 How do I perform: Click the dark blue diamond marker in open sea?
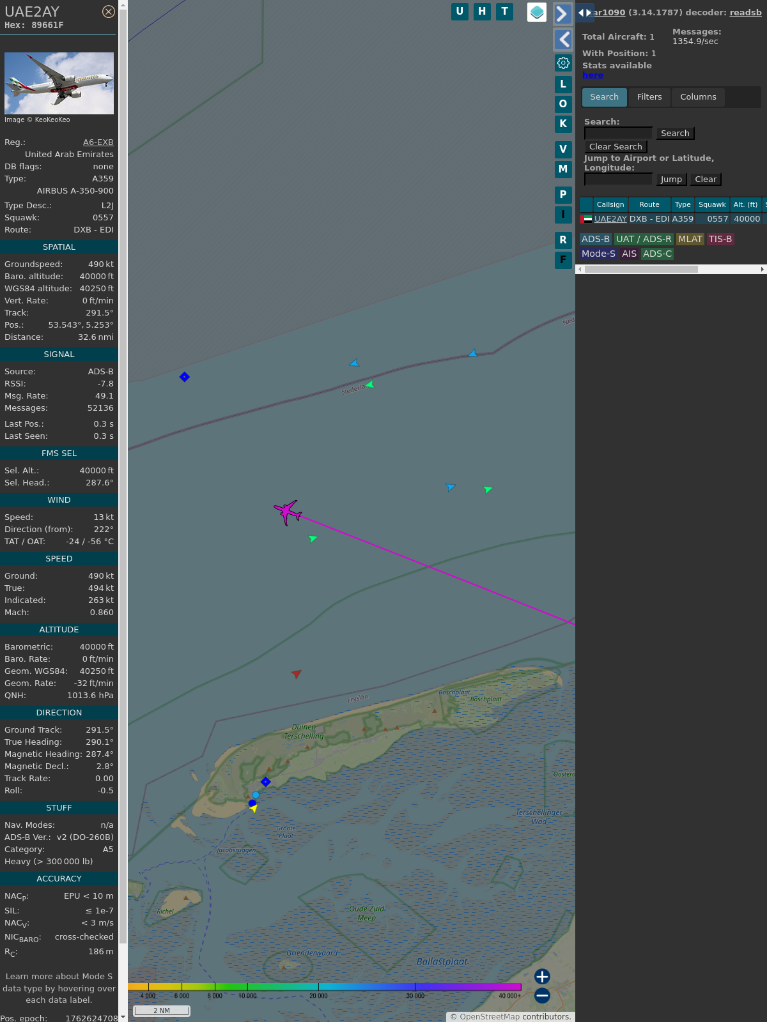(x=185, y=377)
